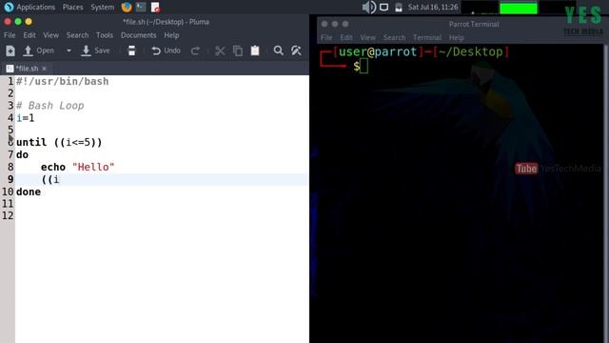Click the green system monitor graph
The height and width of the screenshot is (343, 609).
tap(519, 8)
